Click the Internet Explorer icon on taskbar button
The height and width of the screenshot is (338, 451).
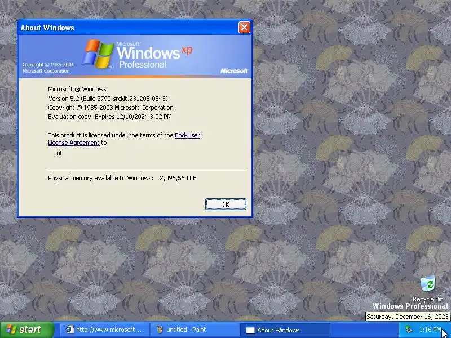(69, 330)
